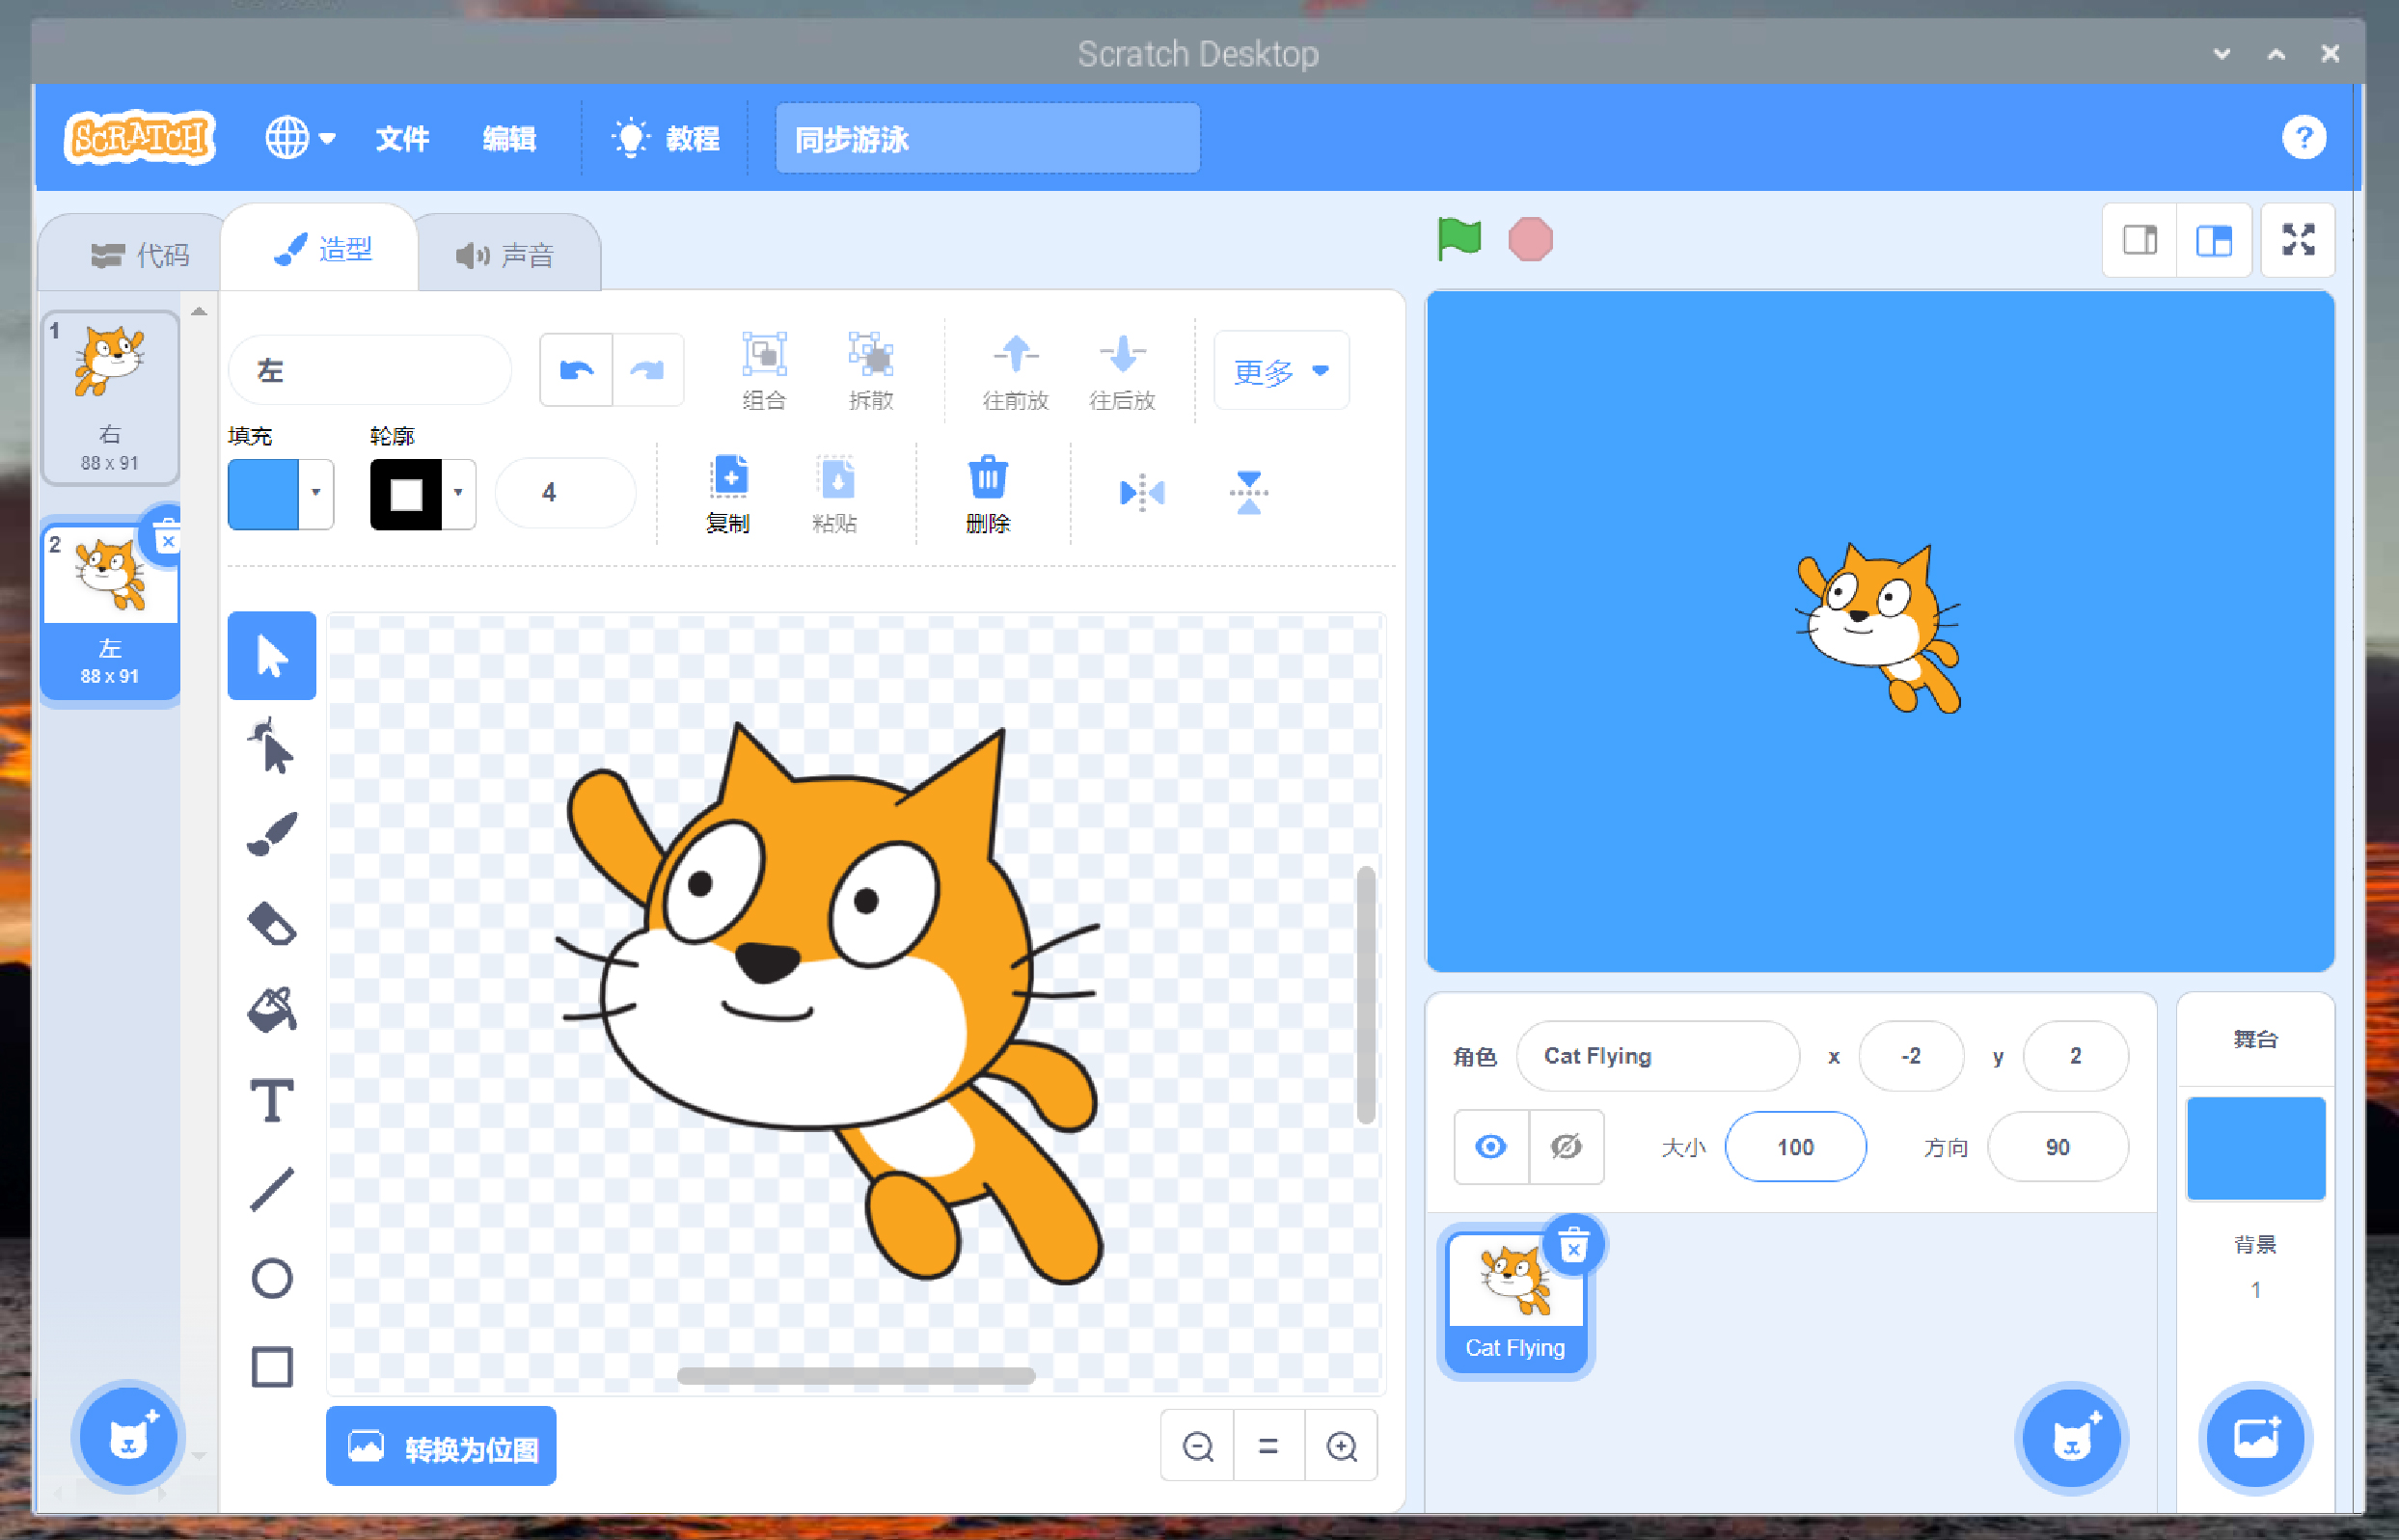
Task: Click the outline width field showing 4
Action: 565,493
